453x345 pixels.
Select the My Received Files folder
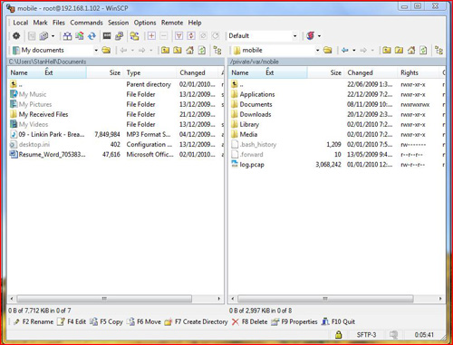(x=43, y=114)
